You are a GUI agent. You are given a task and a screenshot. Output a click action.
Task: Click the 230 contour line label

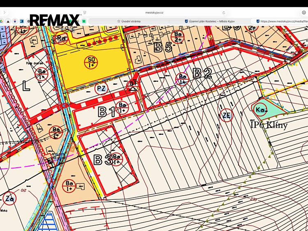(253, 199)
